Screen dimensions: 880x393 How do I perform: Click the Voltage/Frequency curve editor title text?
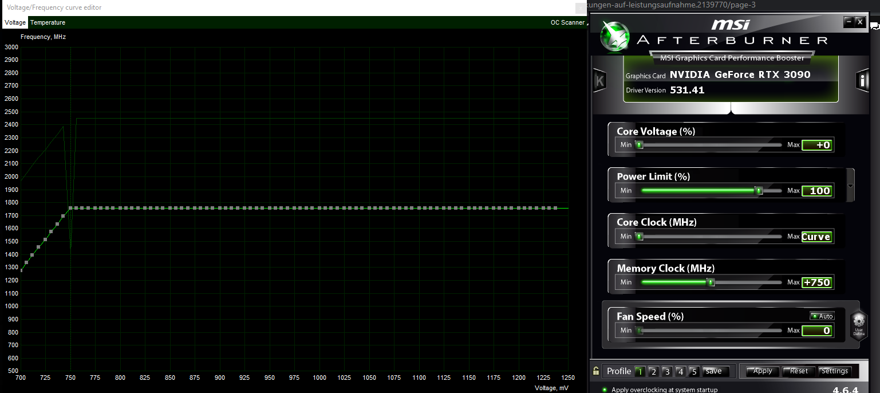pyautogui.click(x=54, y=8)
